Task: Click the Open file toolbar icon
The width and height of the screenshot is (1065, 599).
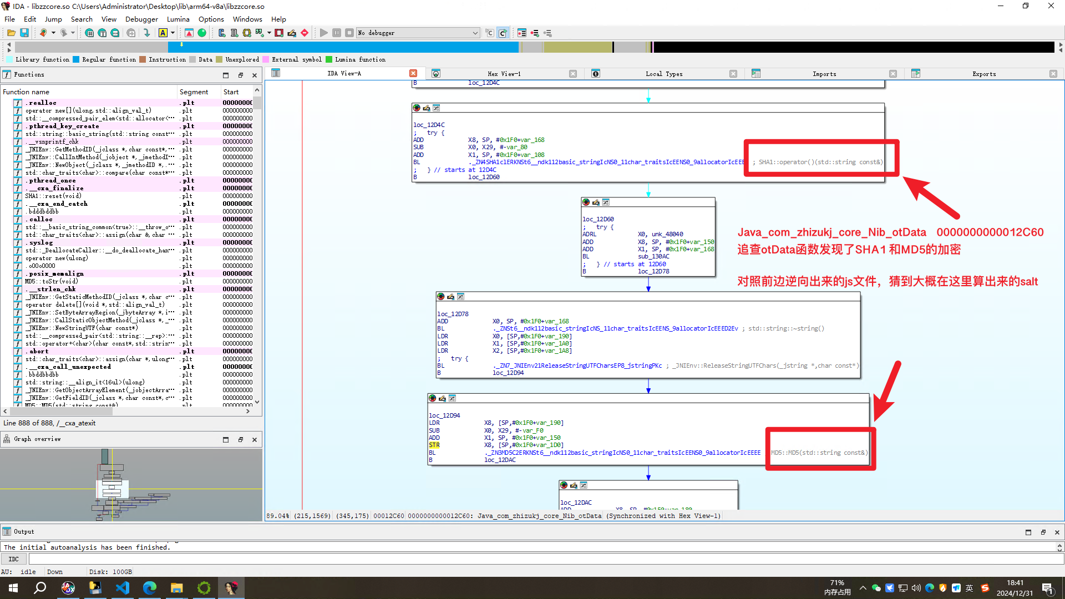Action: click(x=11, y=33)
